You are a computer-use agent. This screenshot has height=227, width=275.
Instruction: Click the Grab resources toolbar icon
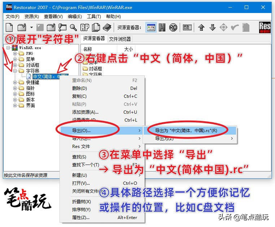pos(62,27)
